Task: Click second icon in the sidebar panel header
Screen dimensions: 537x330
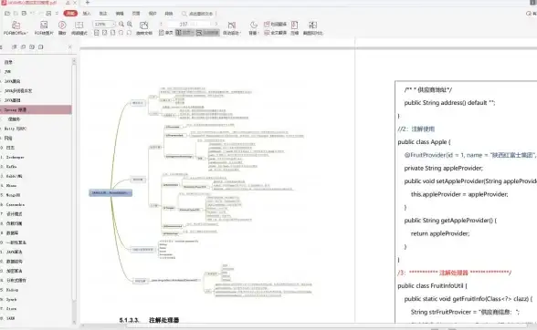Action: click(x=23, y=46)
